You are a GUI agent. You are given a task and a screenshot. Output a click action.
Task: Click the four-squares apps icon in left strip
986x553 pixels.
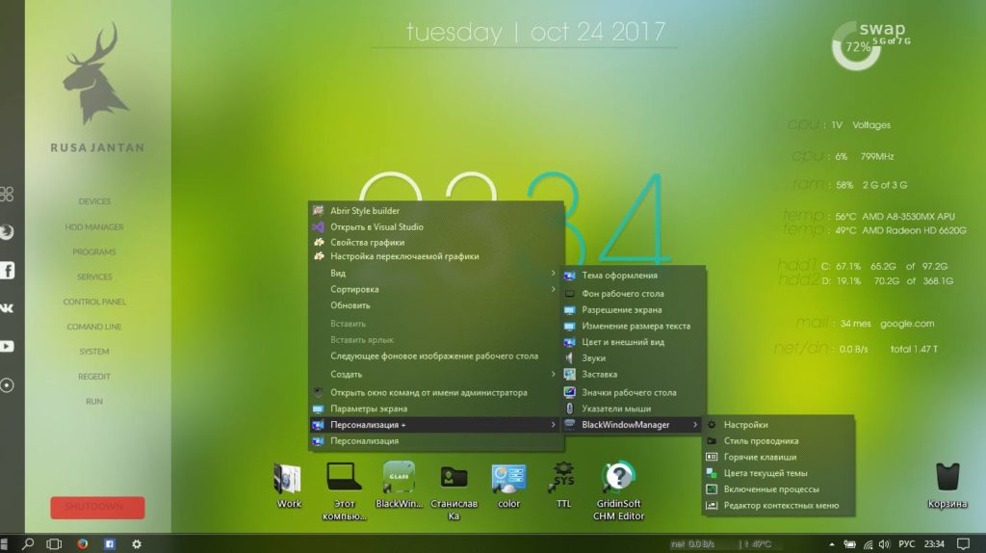pyautogui.click(x=7, y=194)
